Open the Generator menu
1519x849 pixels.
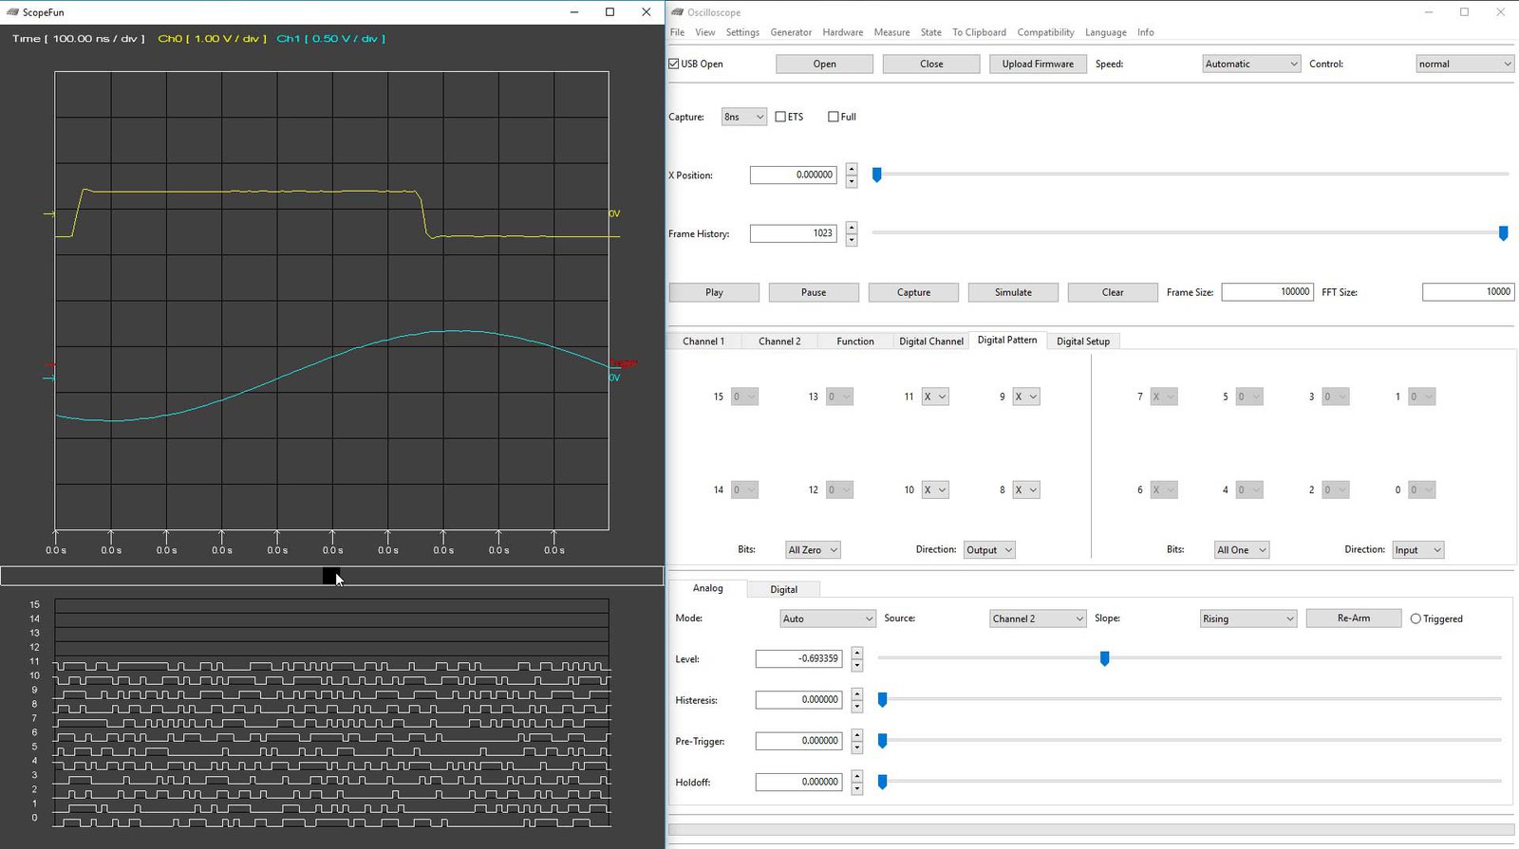click(x=791, y=32)
